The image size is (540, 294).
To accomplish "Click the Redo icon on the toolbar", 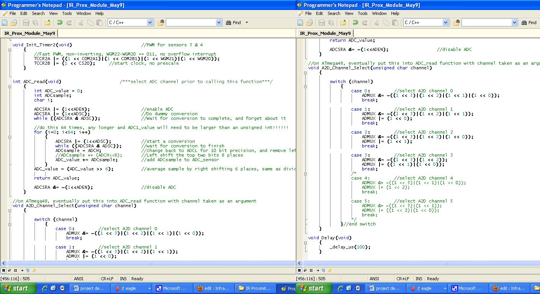I will [x=69, y=22].
